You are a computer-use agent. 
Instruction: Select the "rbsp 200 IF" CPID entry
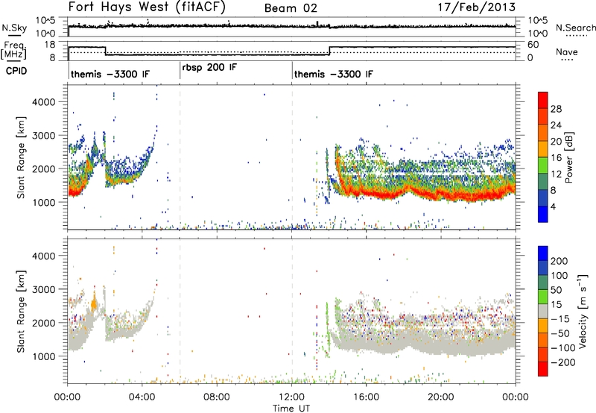tap(209, 67)
